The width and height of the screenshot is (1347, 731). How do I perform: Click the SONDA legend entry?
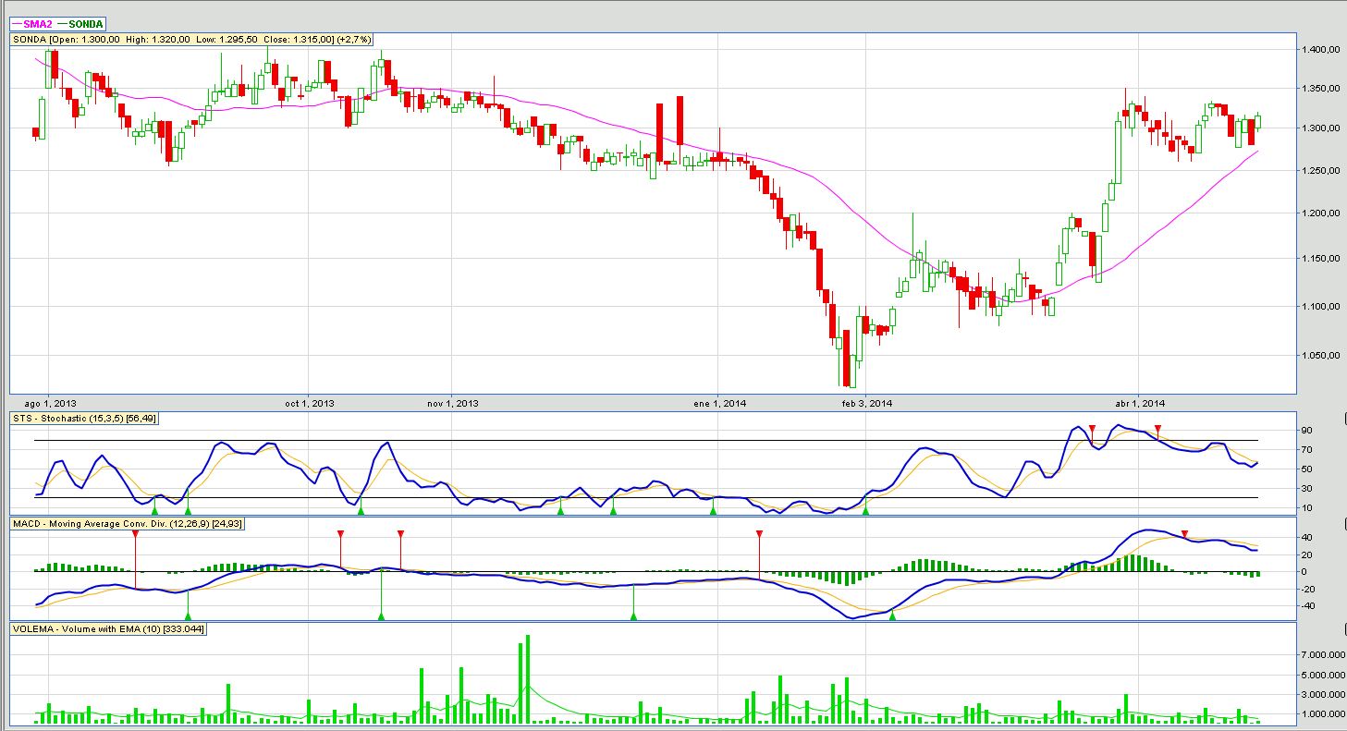84,23
